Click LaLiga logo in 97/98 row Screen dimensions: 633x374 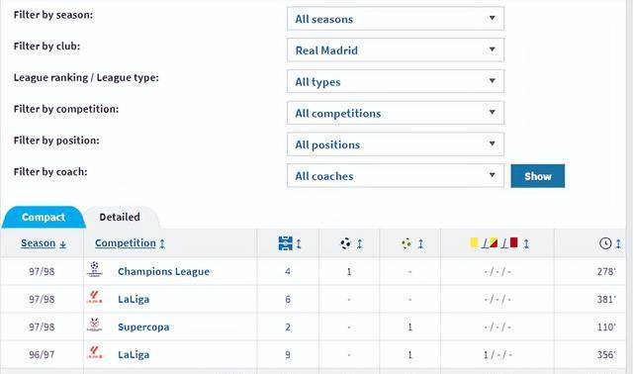point(95,297)
